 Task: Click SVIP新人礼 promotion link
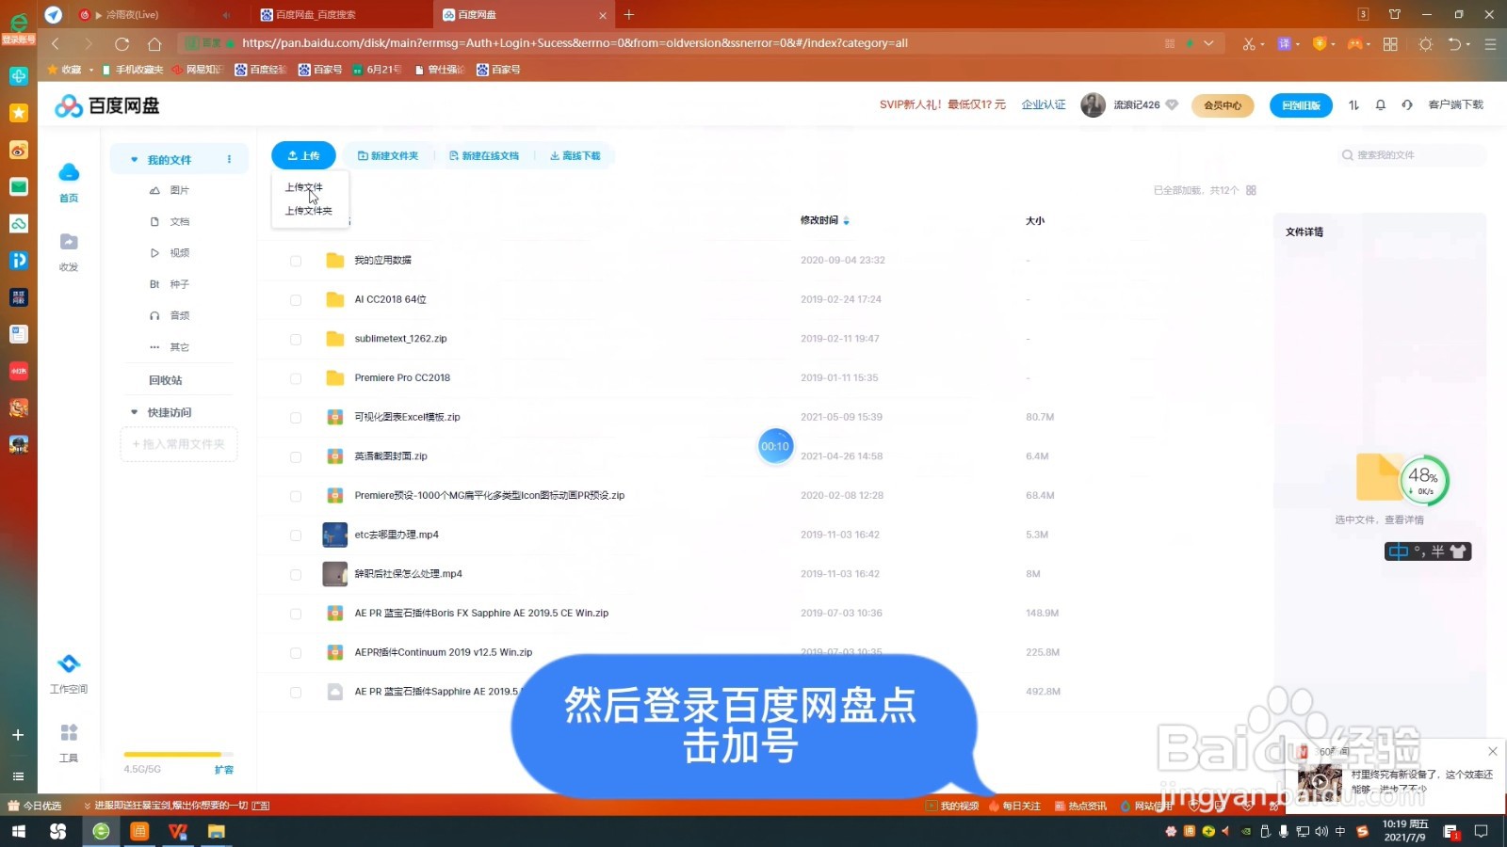click(x=942, y=104)
